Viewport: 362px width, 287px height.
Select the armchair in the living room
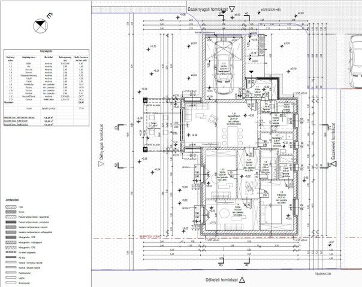[x=213, y=120]
